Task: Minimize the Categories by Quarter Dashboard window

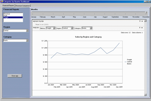Action: pyautogui.click(x=145, y=2)
